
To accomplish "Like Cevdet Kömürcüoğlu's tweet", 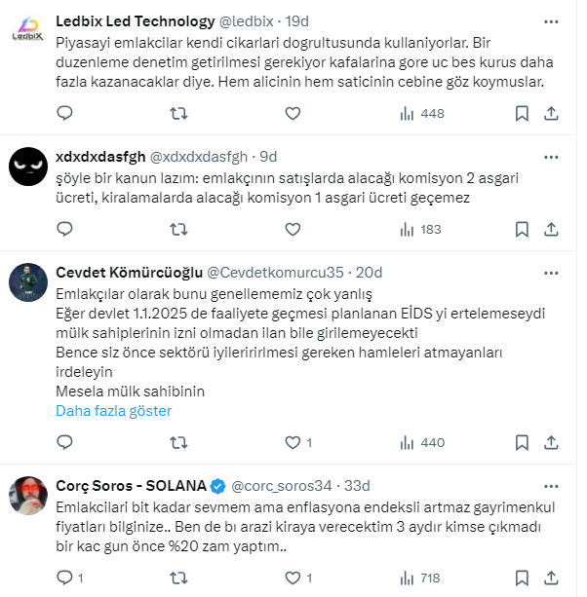I will 293,443.
